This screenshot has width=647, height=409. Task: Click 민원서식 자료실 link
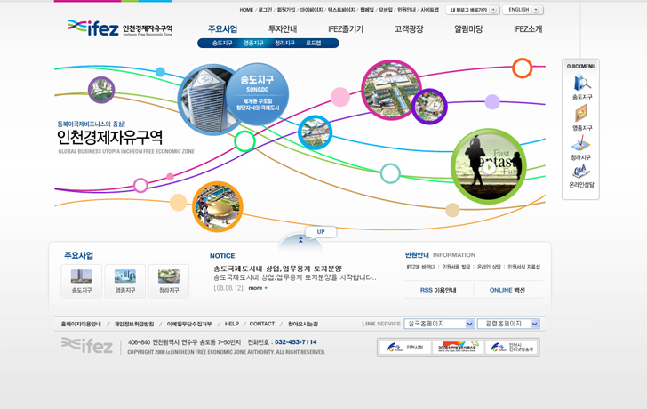tap(523, 267)
